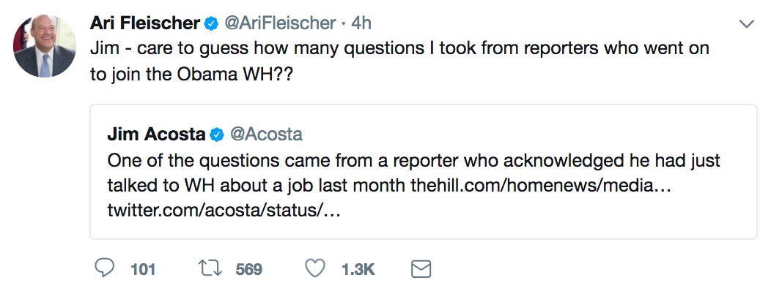771x291 pixels.
Task: Click Jim Acosta's verified badge
Action: tap(217, 135)
